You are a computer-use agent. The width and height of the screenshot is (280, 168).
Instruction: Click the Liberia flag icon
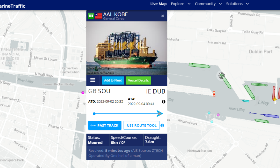click(x=99, y=16)
